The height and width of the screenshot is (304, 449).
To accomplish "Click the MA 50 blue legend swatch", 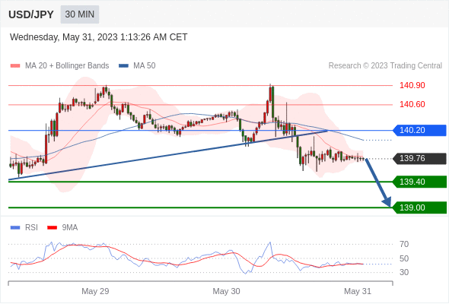I will coord(123,66).
